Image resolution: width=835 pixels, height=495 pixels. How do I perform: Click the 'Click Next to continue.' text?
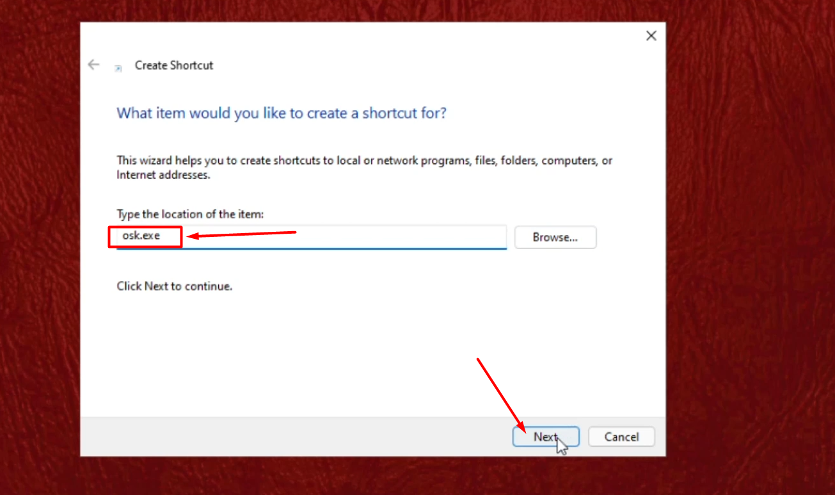point(174,286)
